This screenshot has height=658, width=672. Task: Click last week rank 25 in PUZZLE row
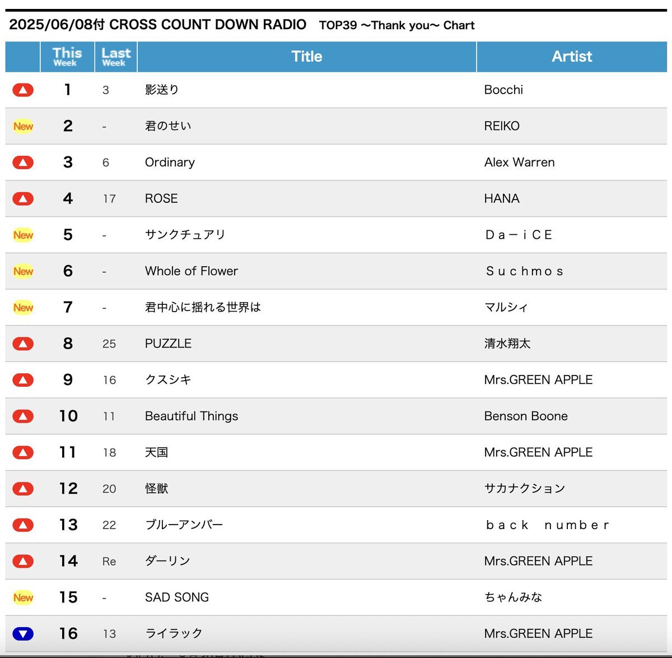point(109,344)
